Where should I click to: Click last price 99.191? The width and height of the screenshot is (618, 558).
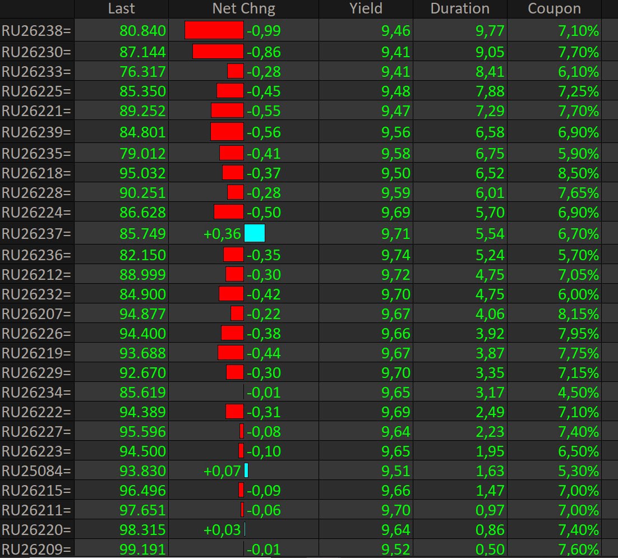pos(142,550)
